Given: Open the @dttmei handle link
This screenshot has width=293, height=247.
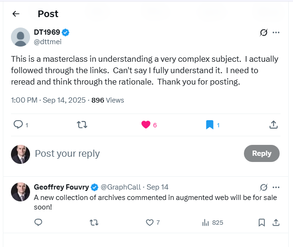Looking at the screenshot, I should [x=48, y=41].
